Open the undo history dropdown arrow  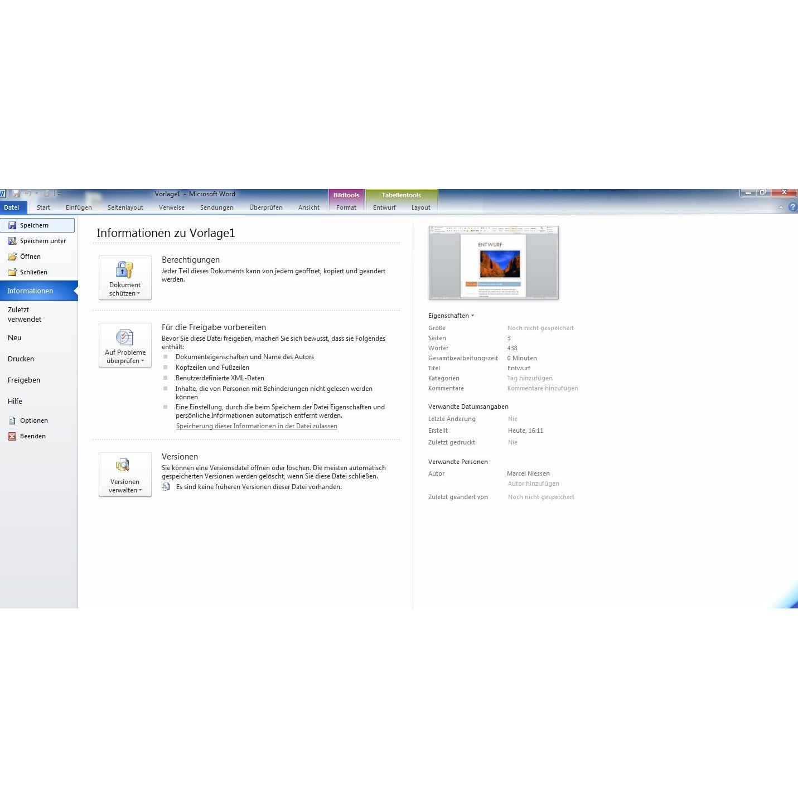tap(36, 194)
